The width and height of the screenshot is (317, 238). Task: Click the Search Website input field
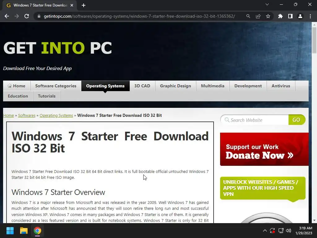coord(254,120)
